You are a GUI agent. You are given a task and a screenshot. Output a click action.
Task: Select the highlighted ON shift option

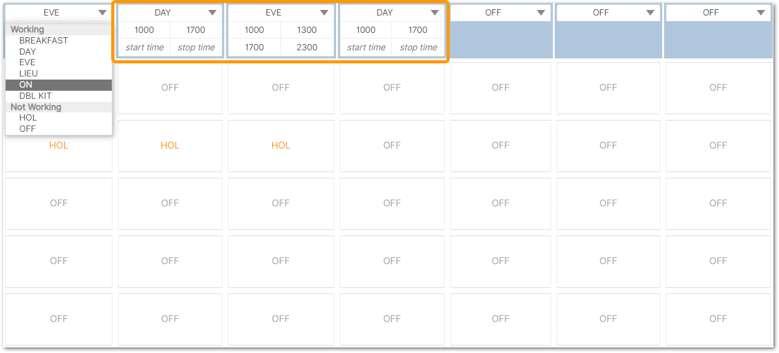coord(25,85)
